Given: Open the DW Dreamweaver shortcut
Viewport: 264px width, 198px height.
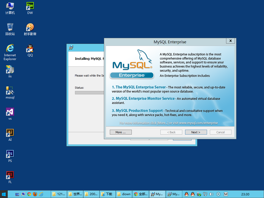Looking at the screenshot, I should point(30,8).
